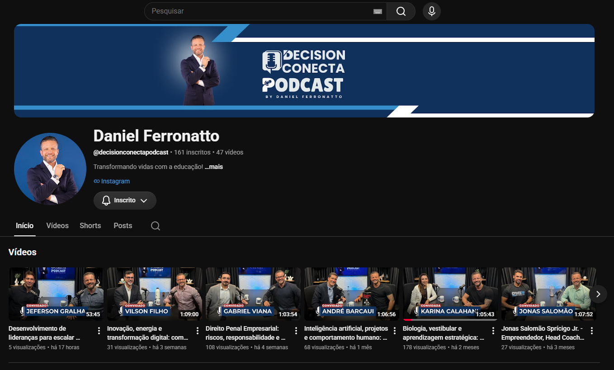The image size is (614, 370).
Task: Play the André Barcaui video thumbnail
Action: point(352,294)
